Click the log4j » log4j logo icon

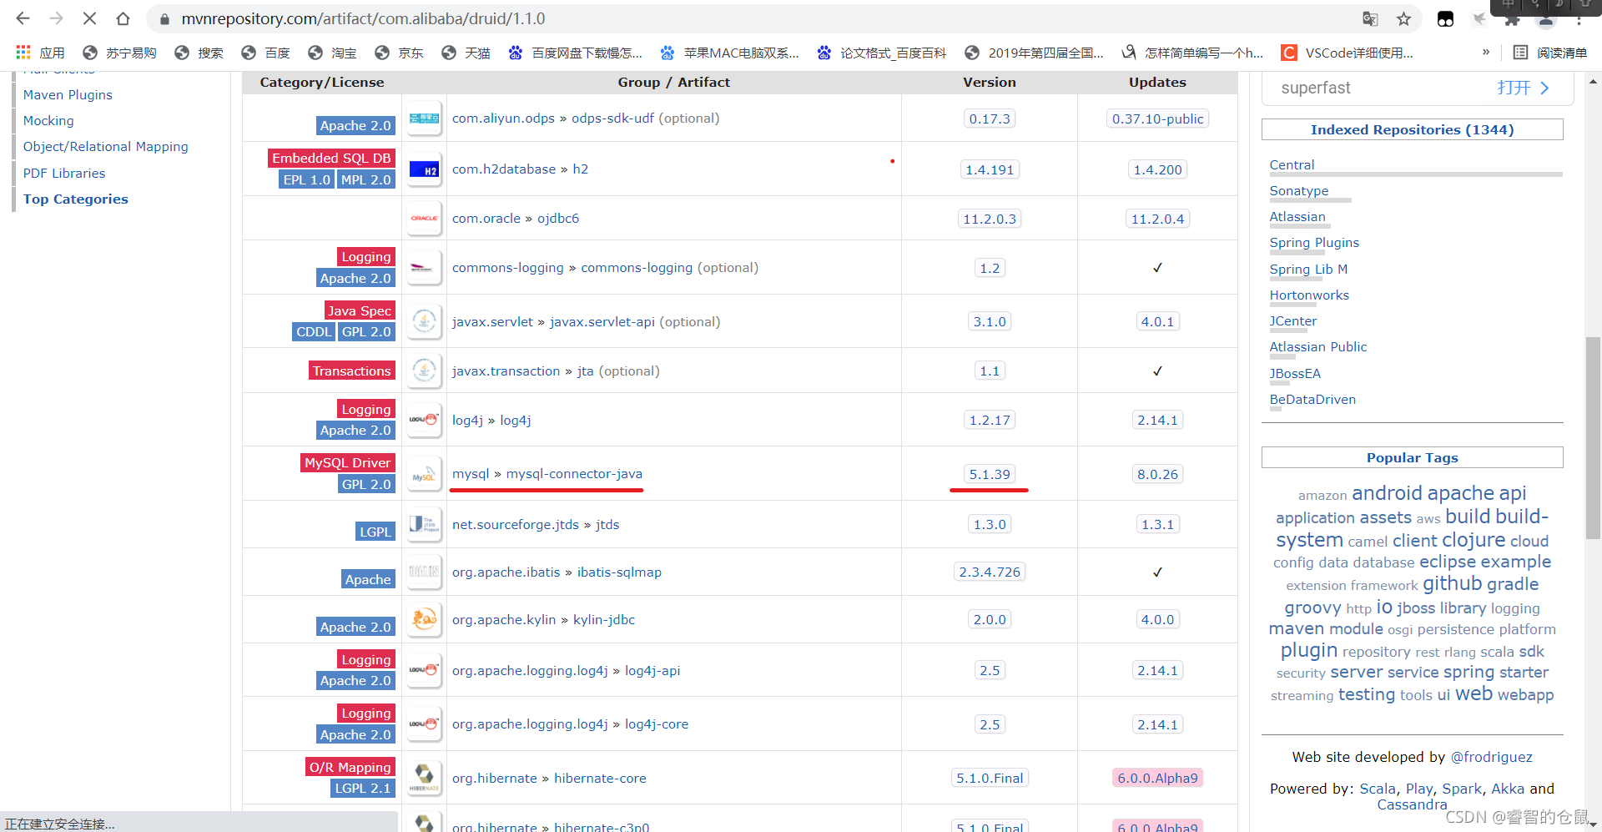425,420
